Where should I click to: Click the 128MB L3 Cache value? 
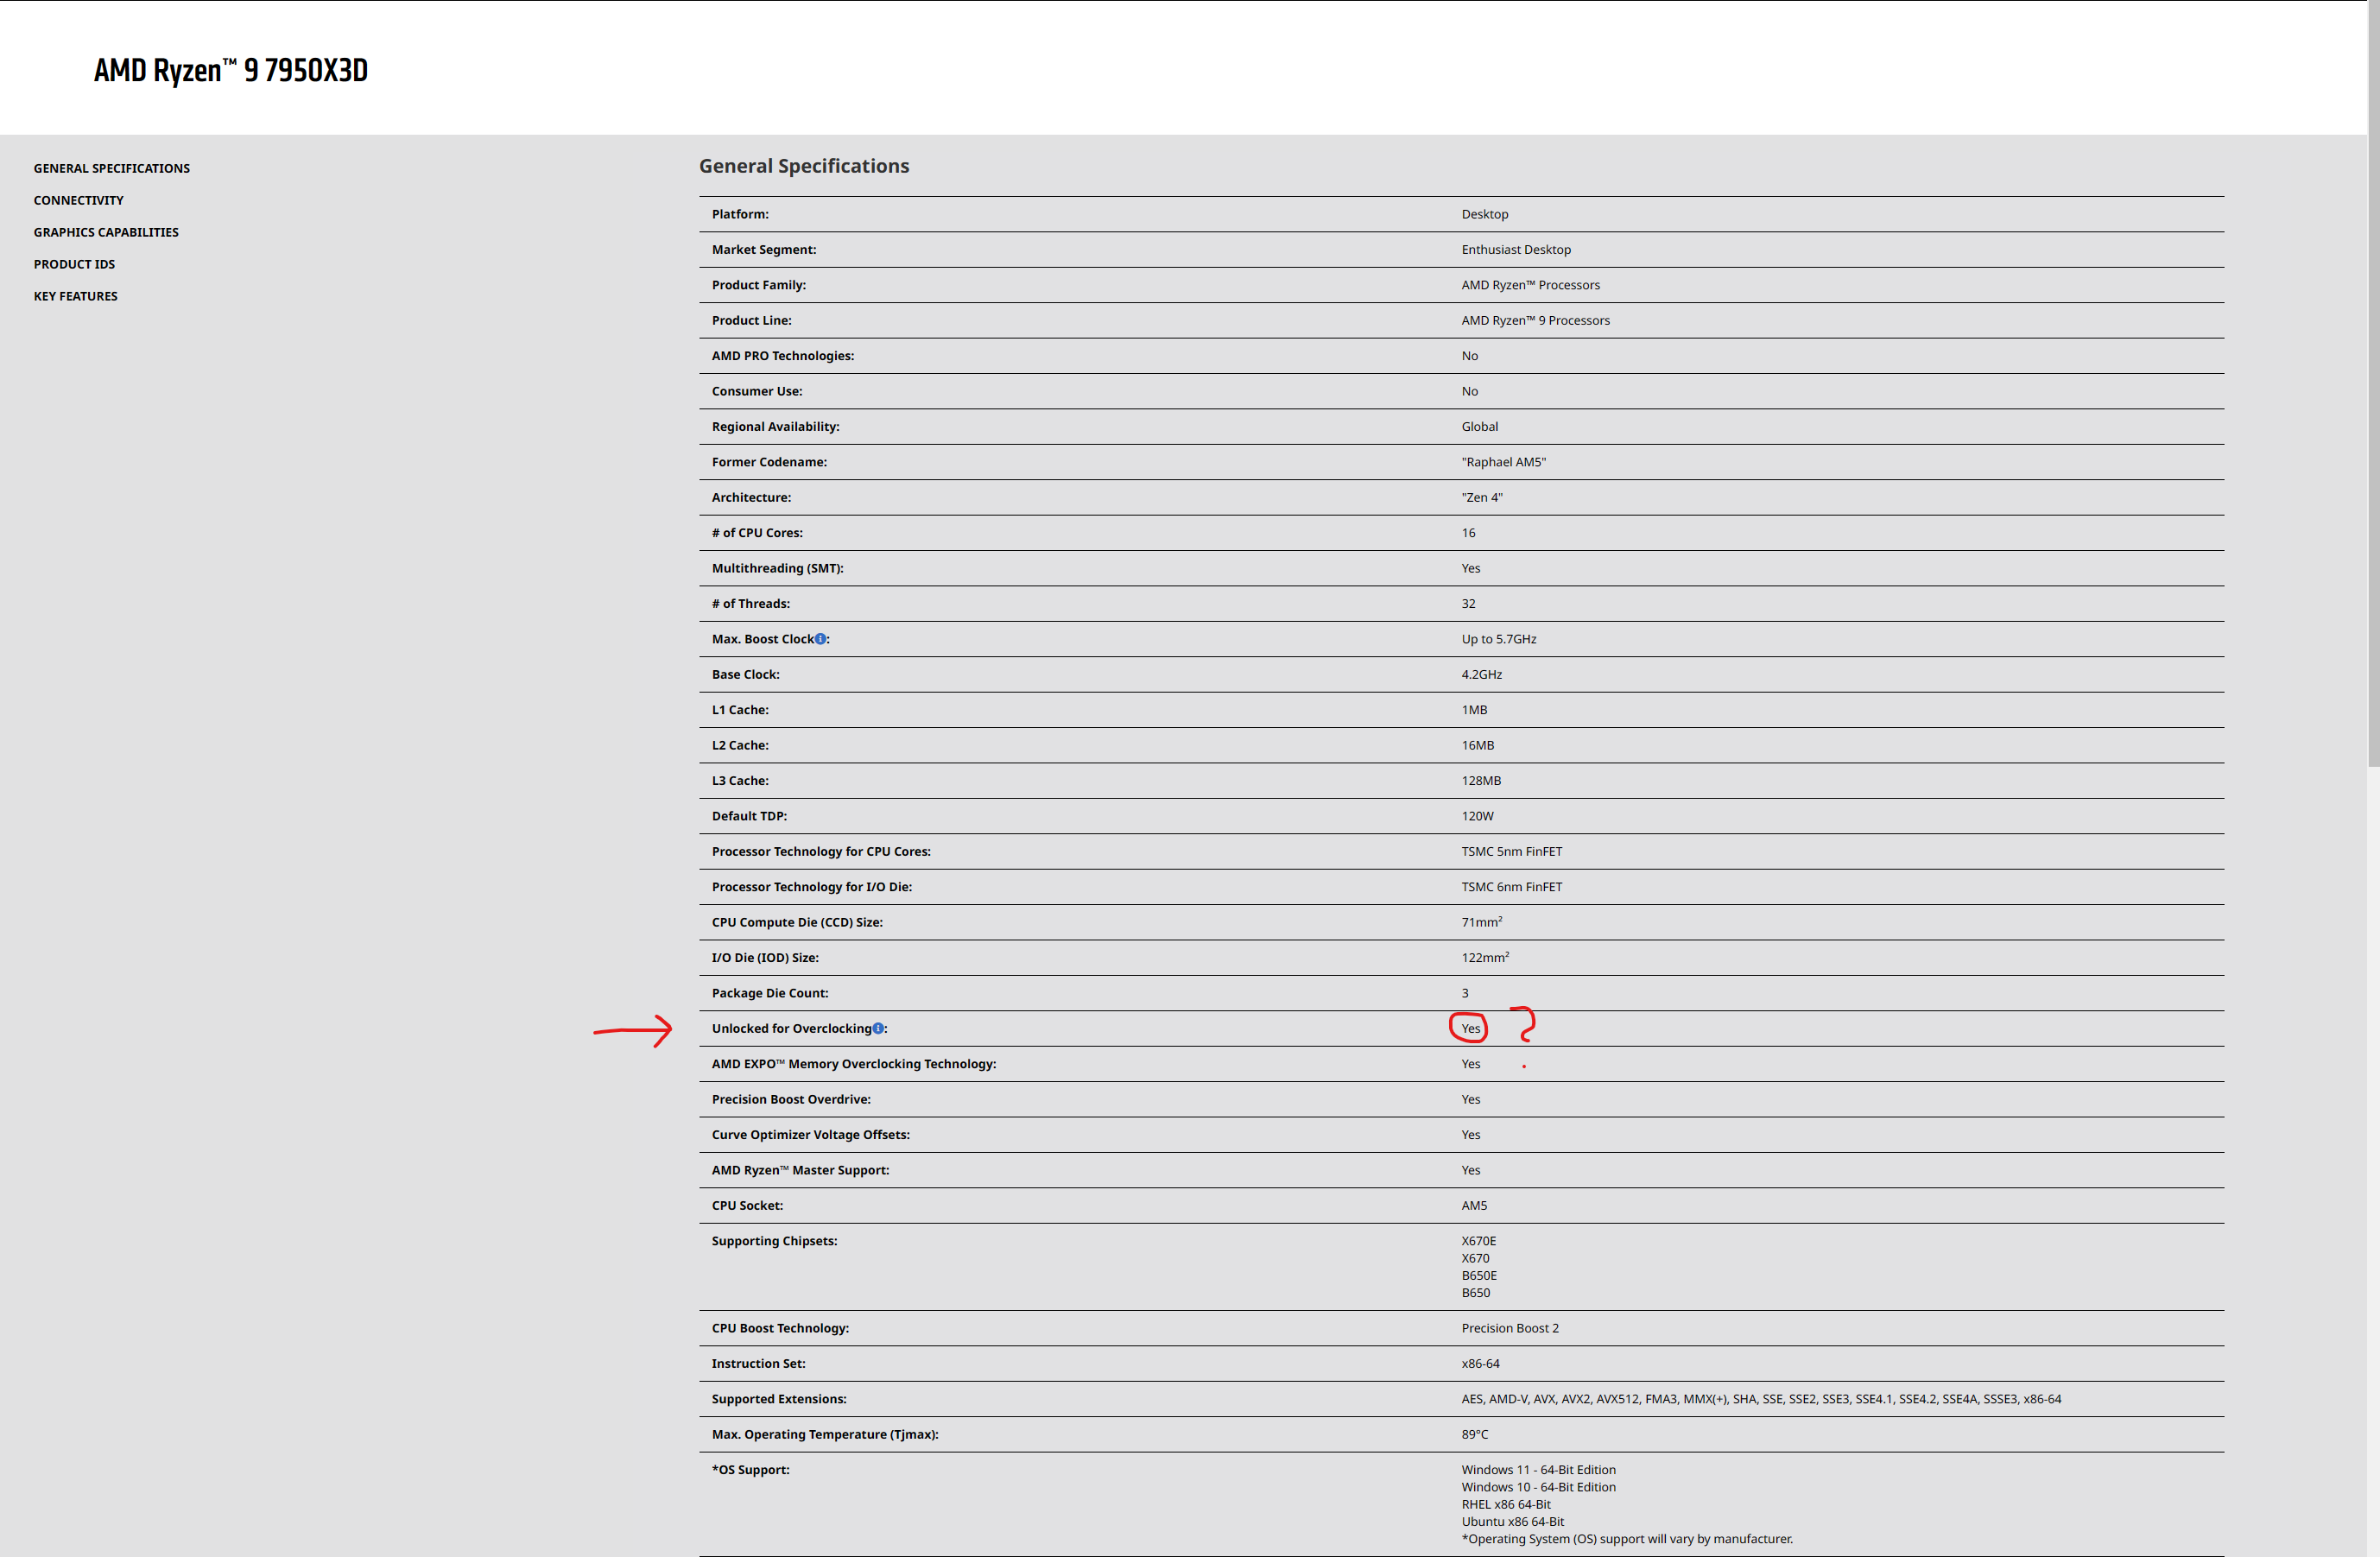coord(1481,781)
